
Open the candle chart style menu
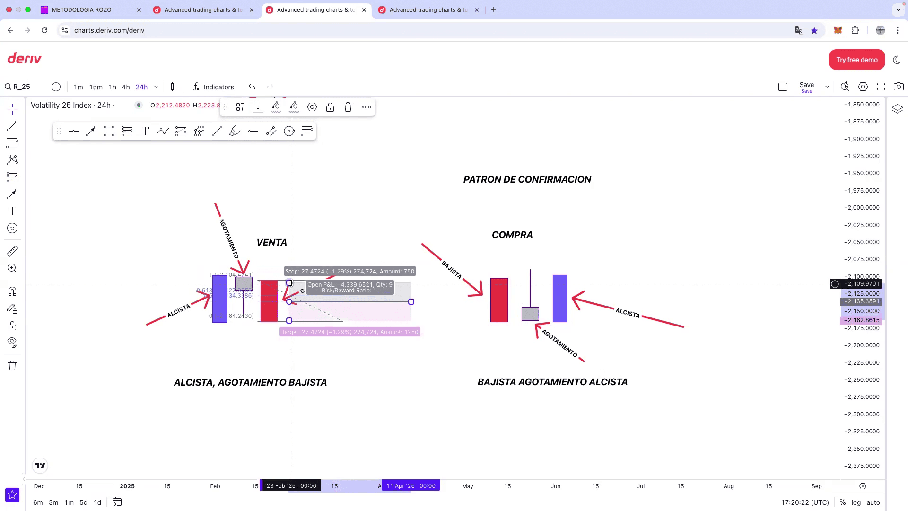click(174, 87)
